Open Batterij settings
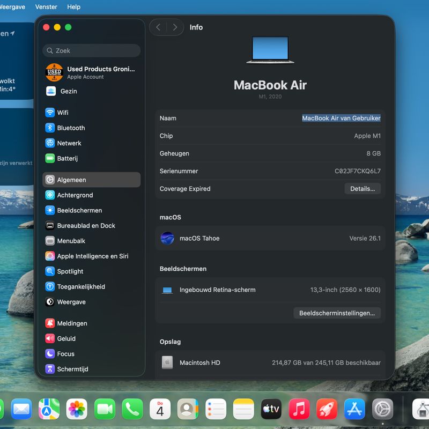Screen dimensions: 429x429 [x=68, y=159]
